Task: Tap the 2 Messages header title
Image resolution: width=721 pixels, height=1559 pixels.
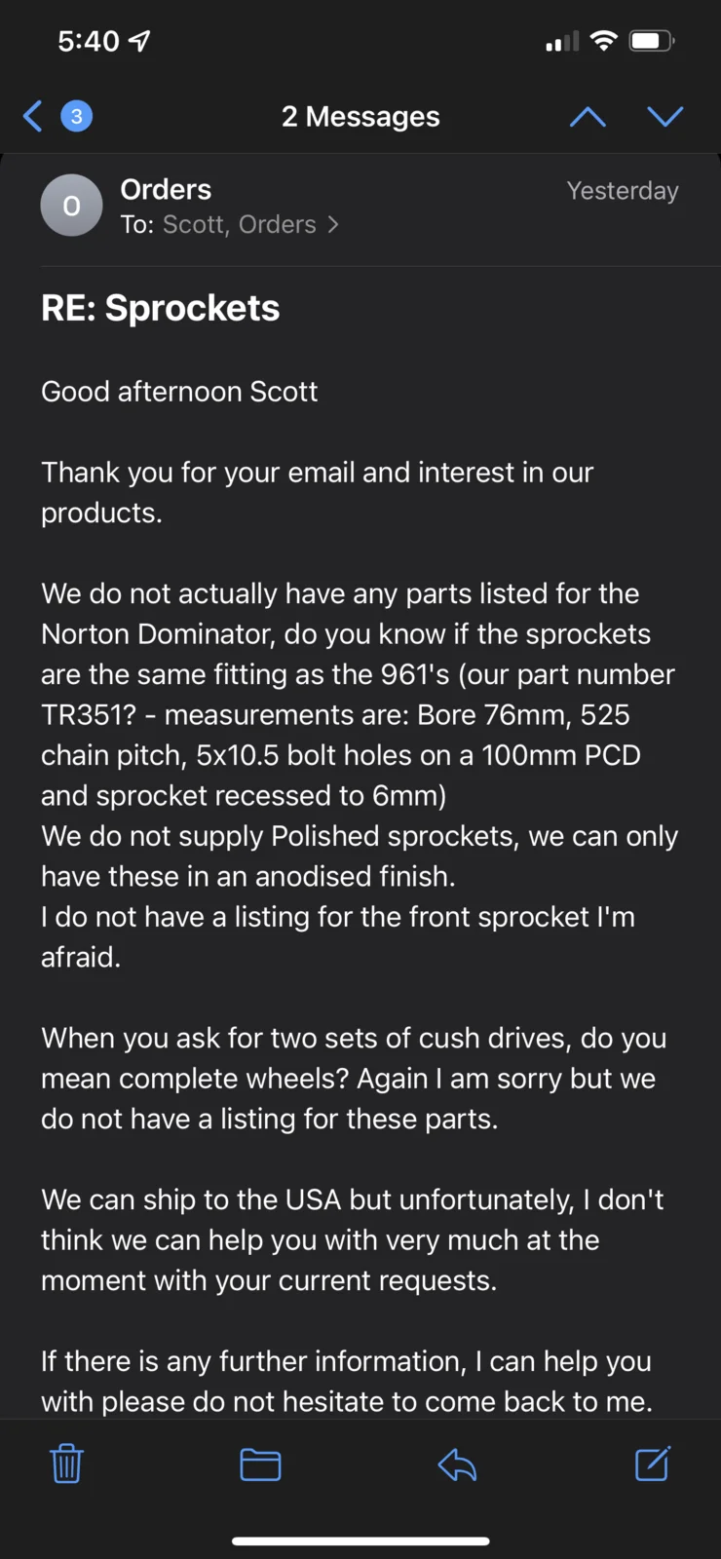Action: (360, 117)
